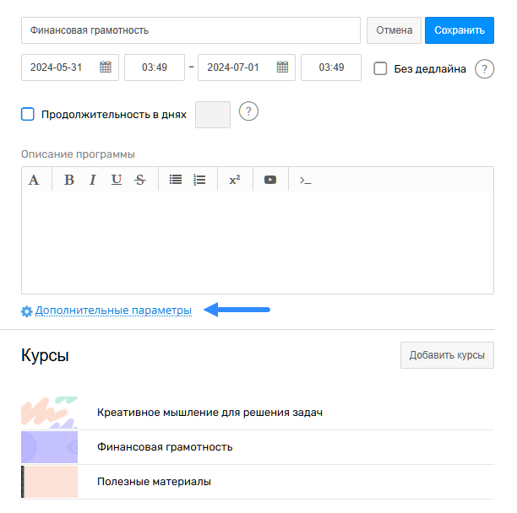
Task: Click the end date field 2024-07-01
Action: pyautogui.click(x=247, y=67)
